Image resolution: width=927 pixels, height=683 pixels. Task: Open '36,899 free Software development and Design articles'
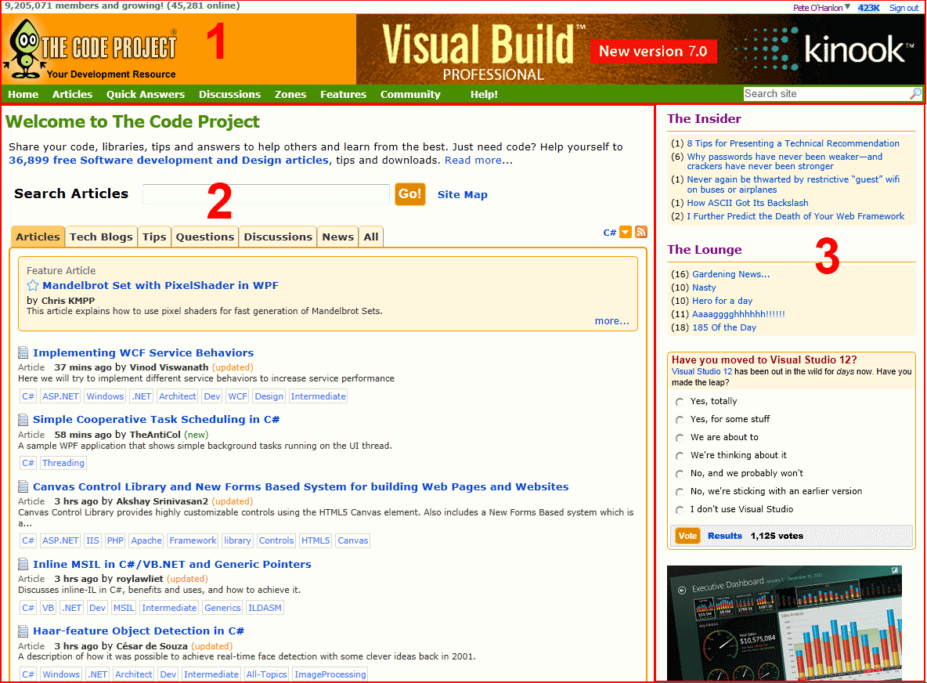click(x=168, y=161)
